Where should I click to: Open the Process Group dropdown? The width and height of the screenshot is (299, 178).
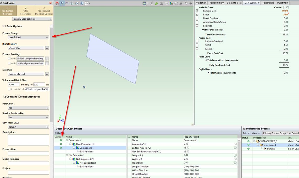pos(28,37)
